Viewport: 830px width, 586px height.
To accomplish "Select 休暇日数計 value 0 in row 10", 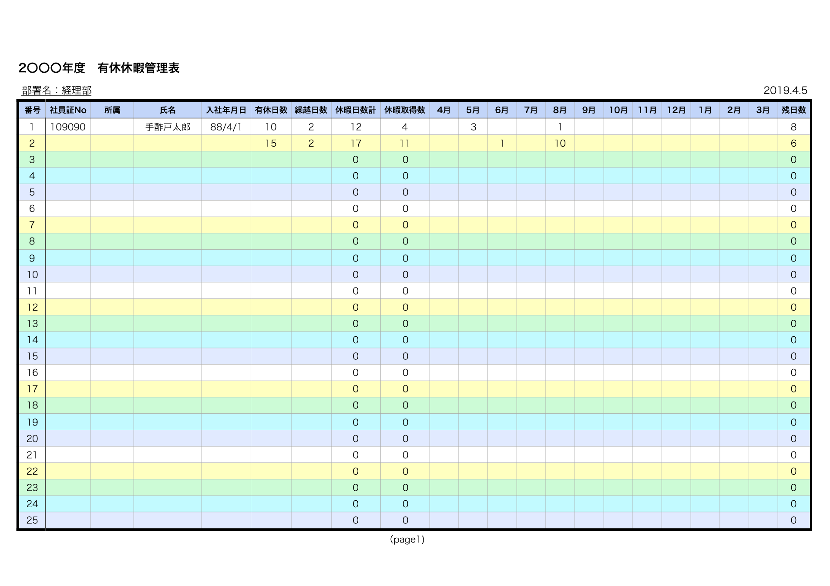I will coord(356,275).
